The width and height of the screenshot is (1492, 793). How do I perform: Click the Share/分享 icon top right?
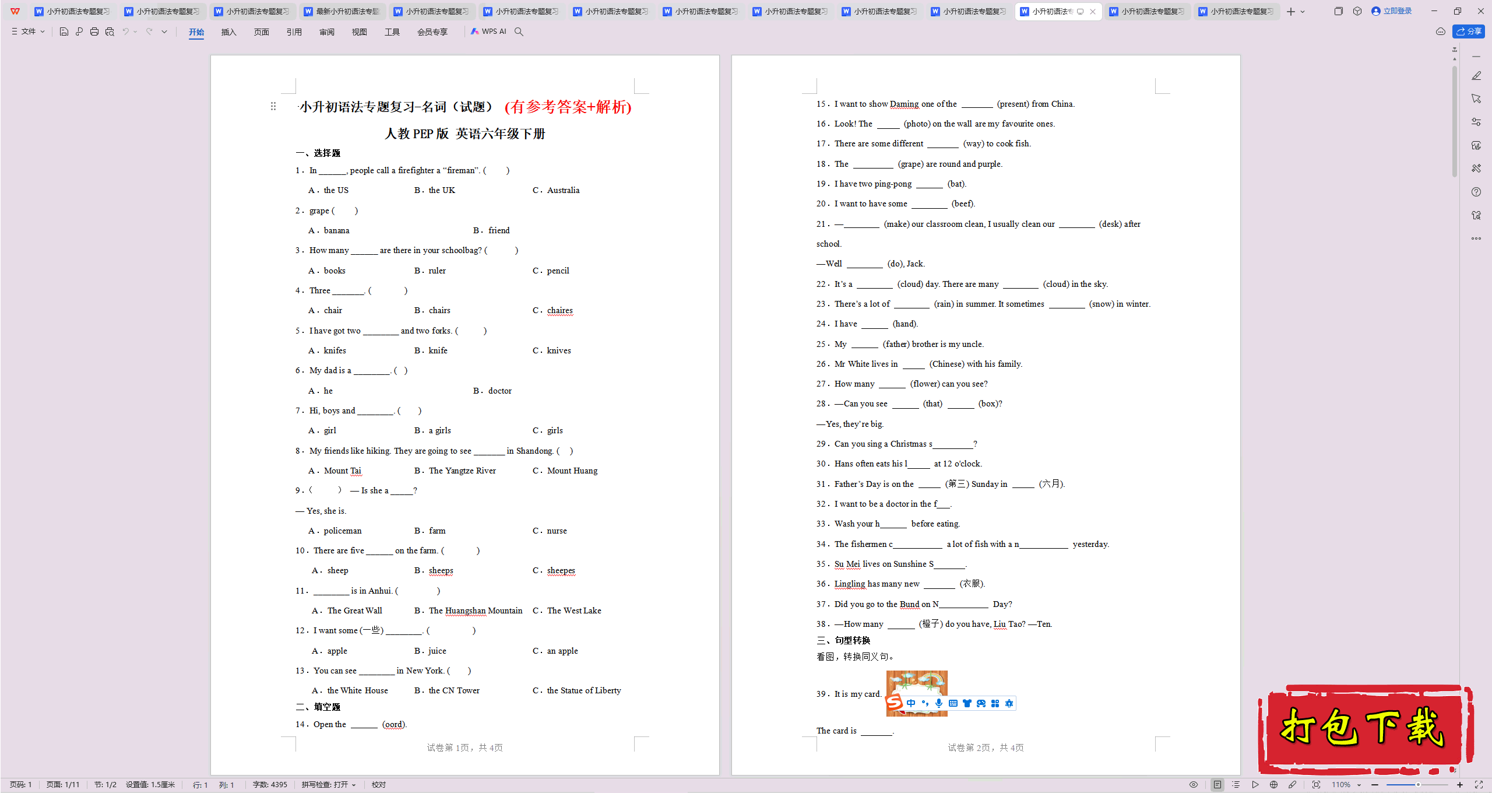(x=1469, y=31)
